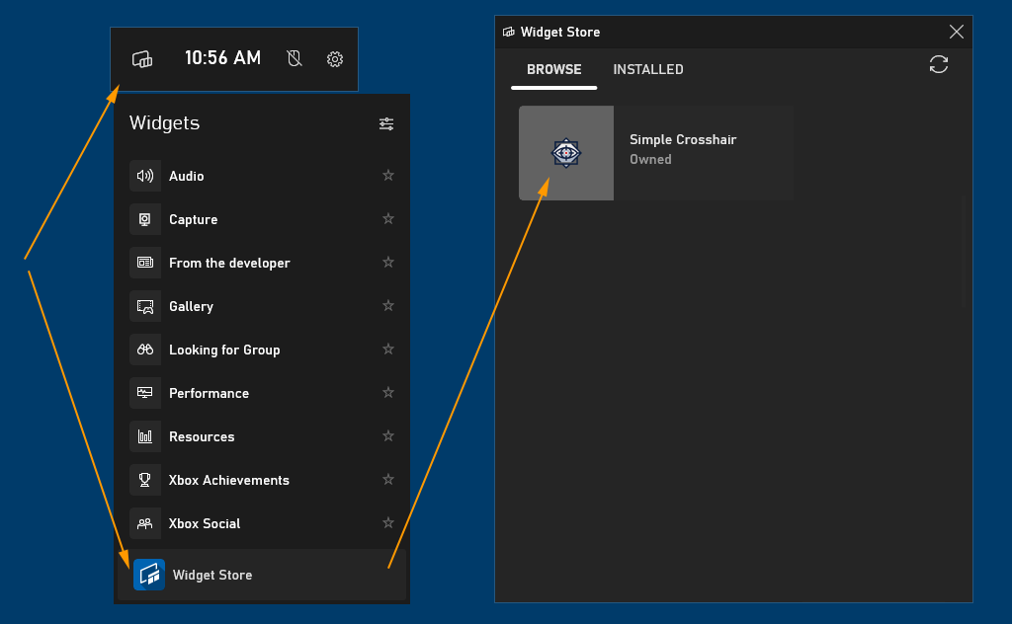Viewport: 1012px width, 624px height.
Task: Click the Widget Store title bar icon
Action: coord(509,33)
